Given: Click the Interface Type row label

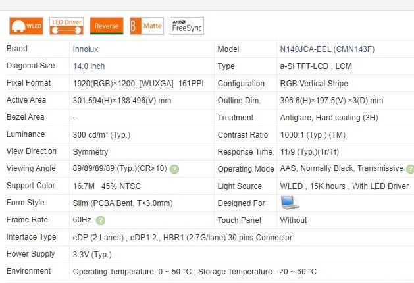Looking at the screenshot, I should coord(31,237).
